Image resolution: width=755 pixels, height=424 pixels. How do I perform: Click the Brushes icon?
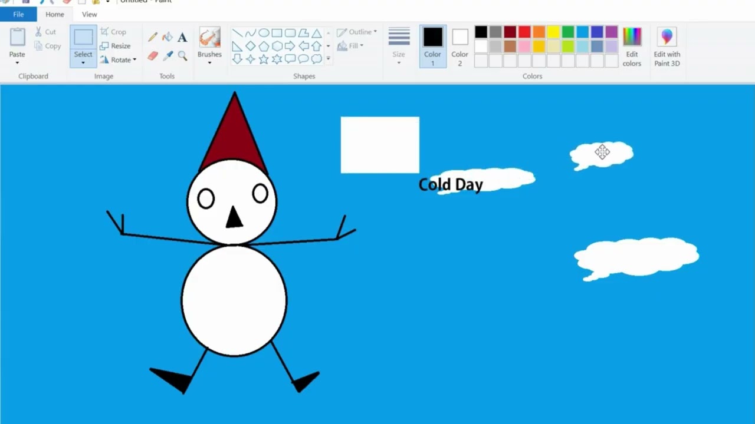point(209,38)
